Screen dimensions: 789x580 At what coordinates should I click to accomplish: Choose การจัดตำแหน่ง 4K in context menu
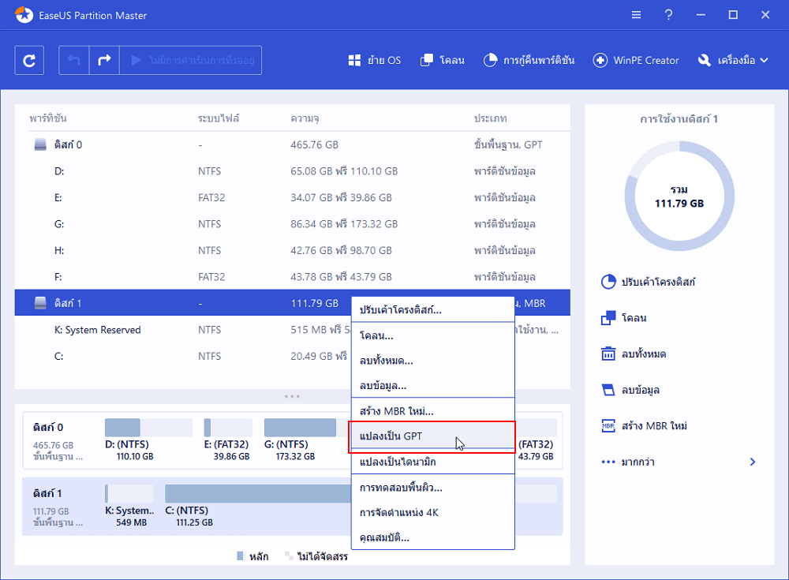click(x=432, y=513)
